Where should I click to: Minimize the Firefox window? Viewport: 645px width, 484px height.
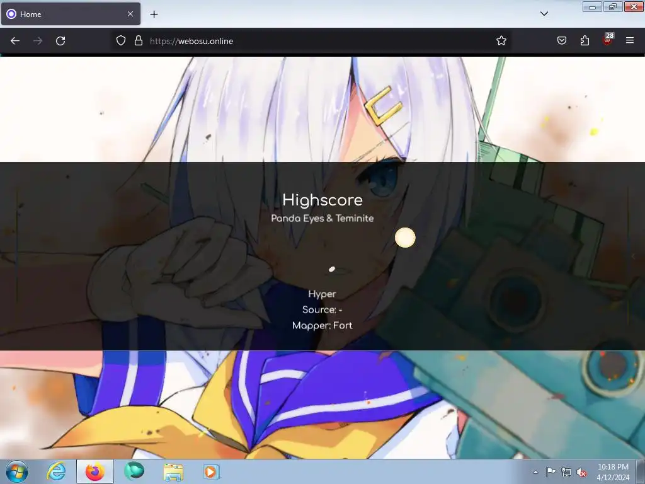coord(592,7)
